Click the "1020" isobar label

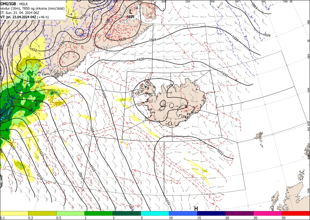pos(41,153)
